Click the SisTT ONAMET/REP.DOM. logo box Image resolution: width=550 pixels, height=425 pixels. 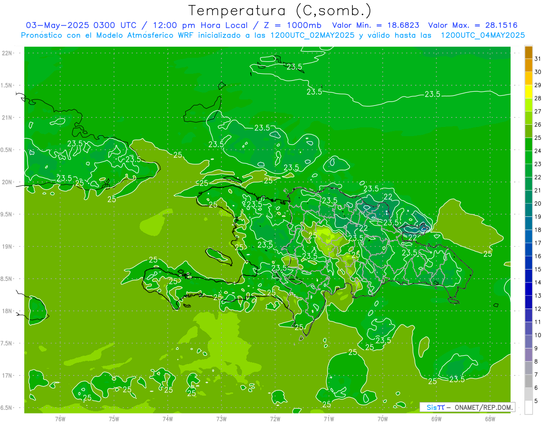467,407
